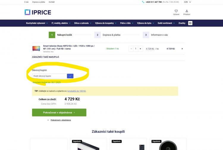Open produktů do 100 Kč link
The width and height of the screenshot is (223, 150).
[x=77, y=91]
